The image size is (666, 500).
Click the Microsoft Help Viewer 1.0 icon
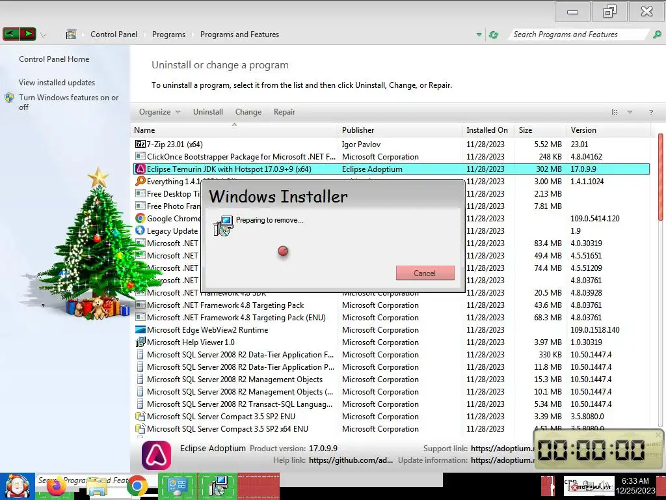coord(140,342)
